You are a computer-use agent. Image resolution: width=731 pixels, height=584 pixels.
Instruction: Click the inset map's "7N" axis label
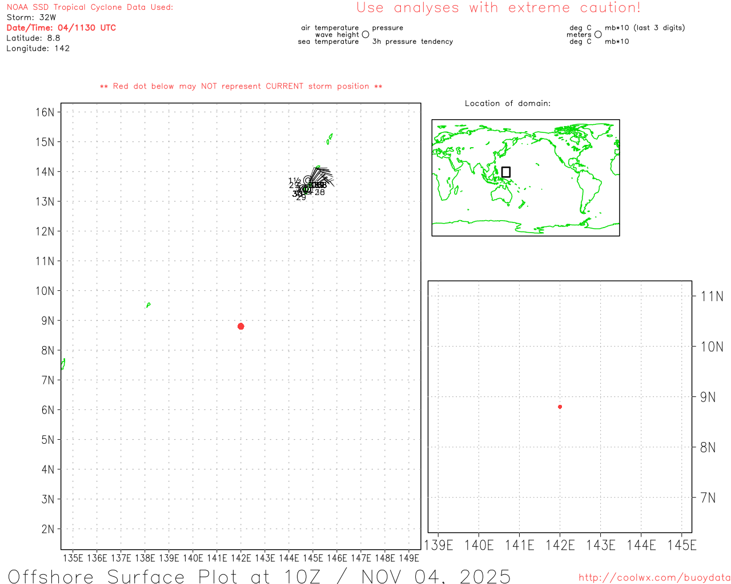[x=708, y=498]
